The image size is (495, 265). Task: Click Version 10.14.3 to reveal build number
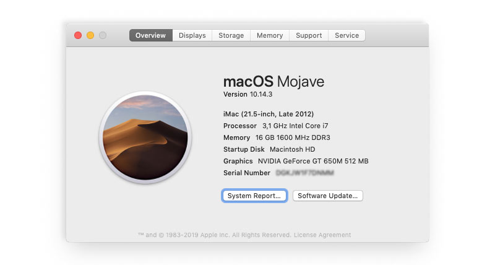tap(248, 94)
